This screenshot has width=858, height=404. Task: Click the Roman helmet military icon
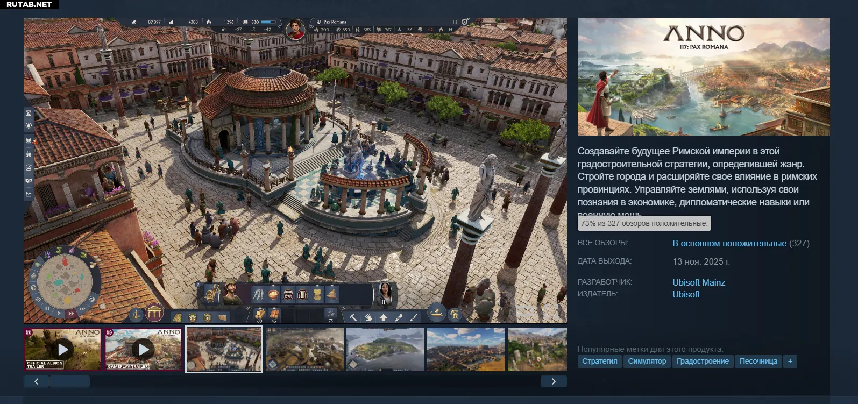pyautogui.click(x=455, y=315)
